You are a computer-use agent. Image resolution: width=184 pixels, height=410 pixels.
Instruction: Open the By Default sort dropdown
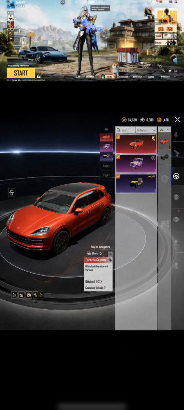click(146, 130)
